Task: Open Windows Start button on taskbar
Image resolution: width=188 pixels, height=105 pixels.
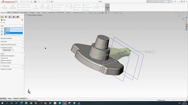Action: click(2, 103)
